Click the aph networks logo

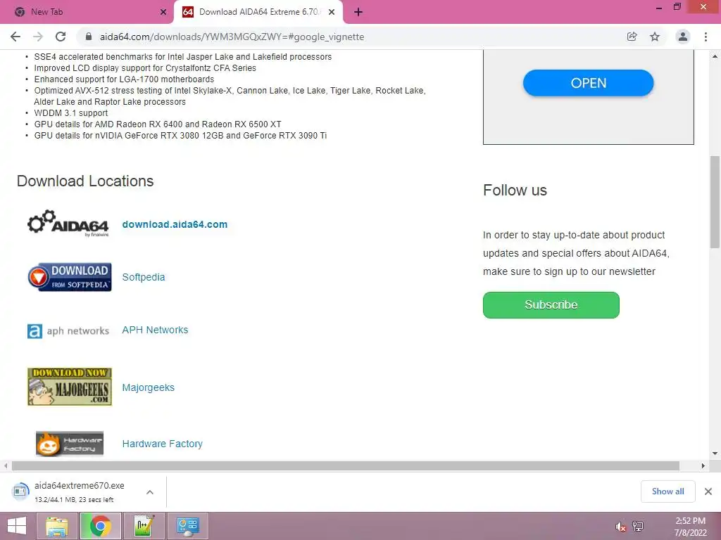pos(68,330)
